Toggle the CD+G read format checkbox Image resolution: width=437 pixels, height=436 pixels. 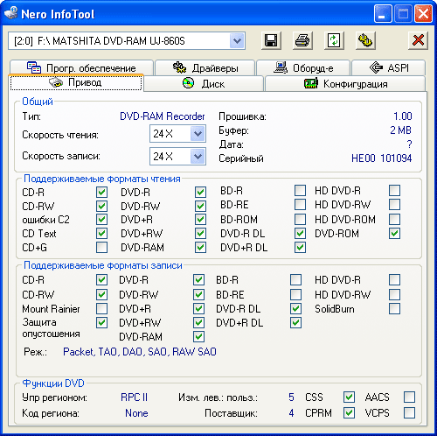pos(101,248)
